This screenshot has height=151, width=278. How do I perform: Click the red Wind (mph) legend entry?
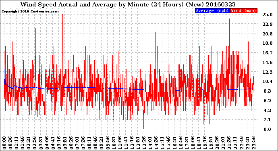243,10
